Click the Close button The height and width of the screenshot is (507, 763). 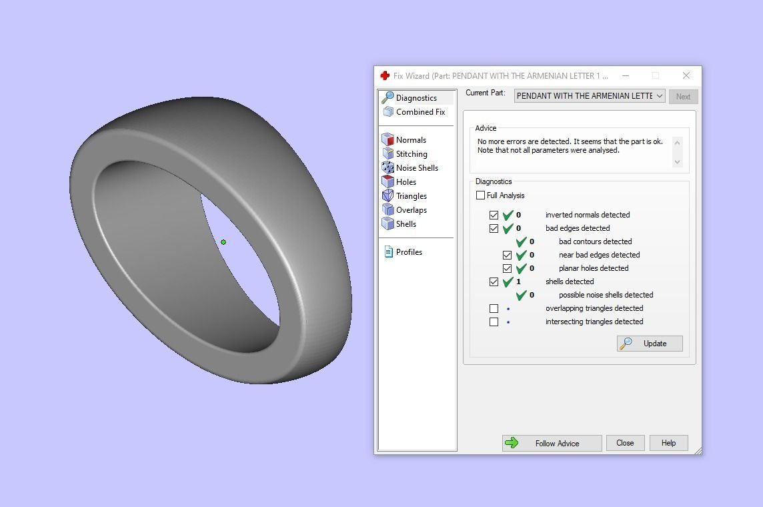coord(626,443)
